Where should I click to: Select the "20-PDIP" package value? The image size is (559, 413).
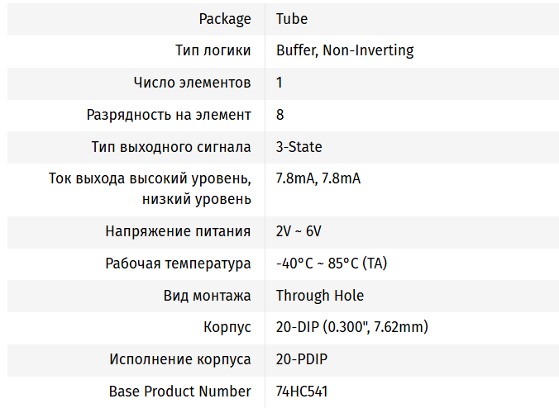[302, 359]
